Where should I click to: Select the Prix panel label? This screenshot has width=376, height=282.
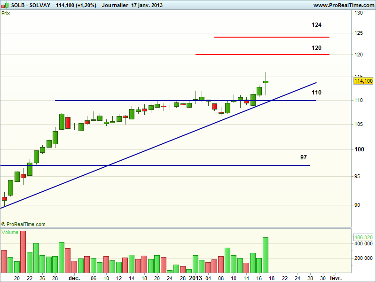(x=6, y=13)
